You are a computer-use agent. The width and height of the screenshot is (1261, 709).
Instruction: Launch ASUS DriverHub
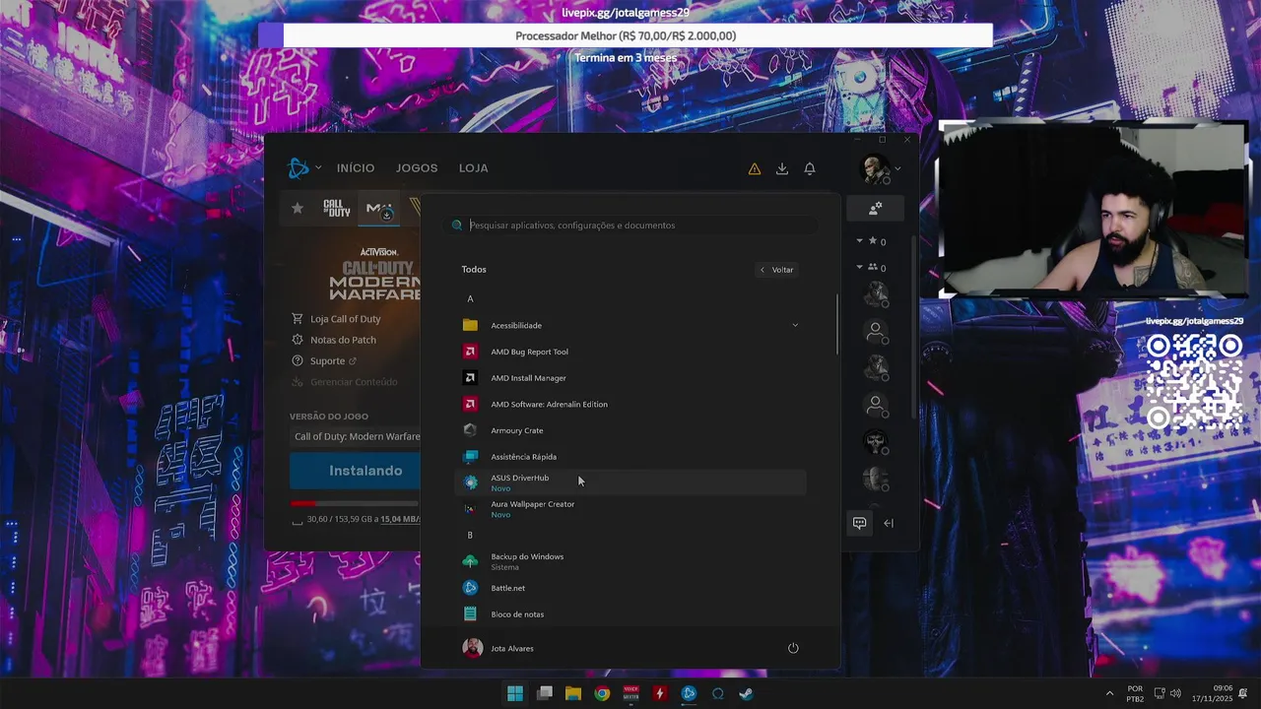630,483
